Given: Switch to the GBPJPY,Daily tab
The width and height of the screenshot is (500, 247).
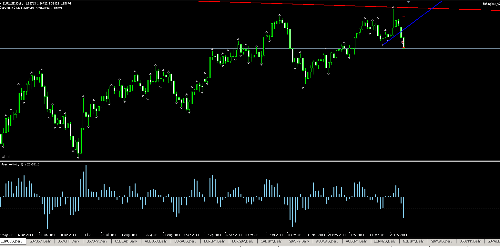Looking at the screenshot, I should click(x=299, y=241).
